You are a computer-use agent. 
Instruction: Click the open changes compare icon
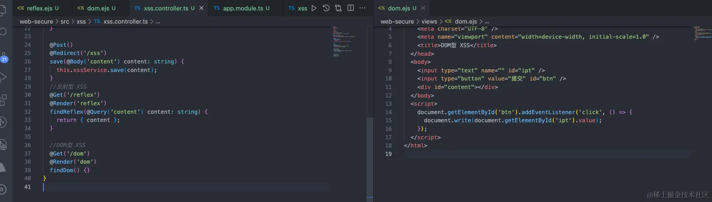338,8
